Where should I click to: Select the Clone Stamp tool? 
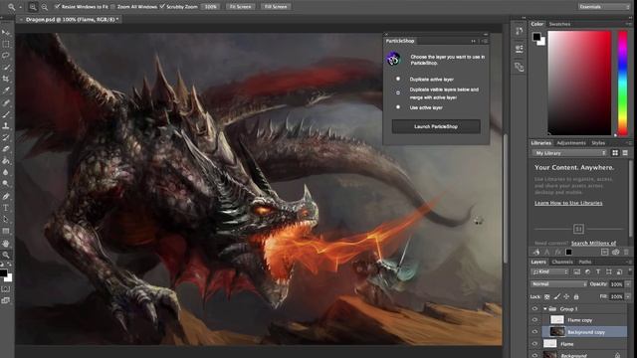pos(6,126)
